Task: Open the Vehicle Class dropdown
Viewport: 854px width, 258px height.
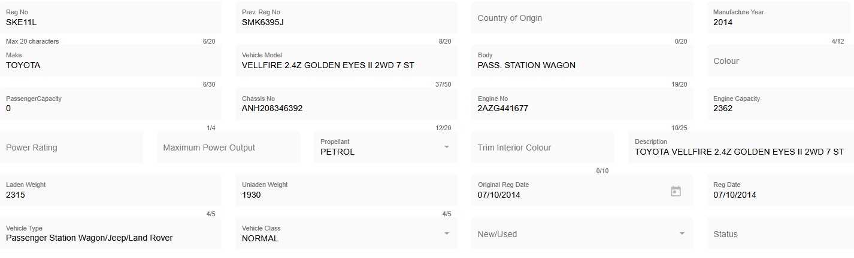Action: pos(446,234)
